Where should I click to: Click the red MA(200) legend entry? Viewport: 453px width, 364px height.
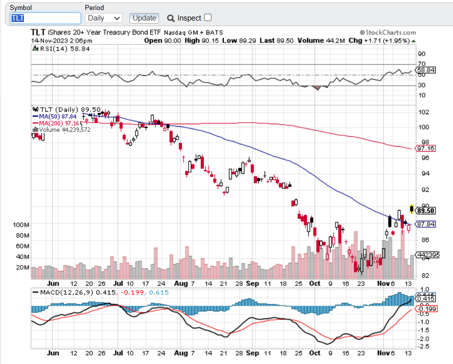[54, 123]
